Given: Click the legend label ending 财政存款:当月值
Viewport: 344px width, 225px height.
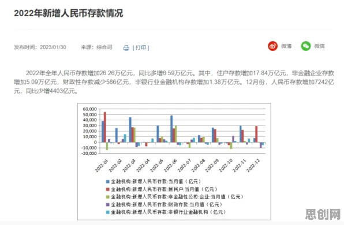Looking at the screenshot, I should (x=167, y=205).
